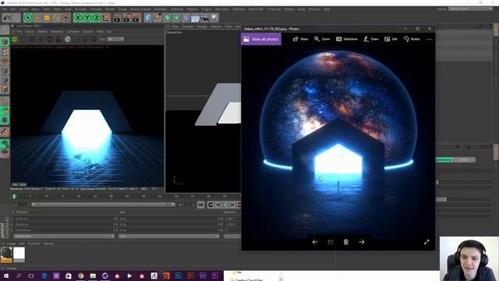
Task: Click the Render to Picture Viewer icon
Action: click(127, 18)
